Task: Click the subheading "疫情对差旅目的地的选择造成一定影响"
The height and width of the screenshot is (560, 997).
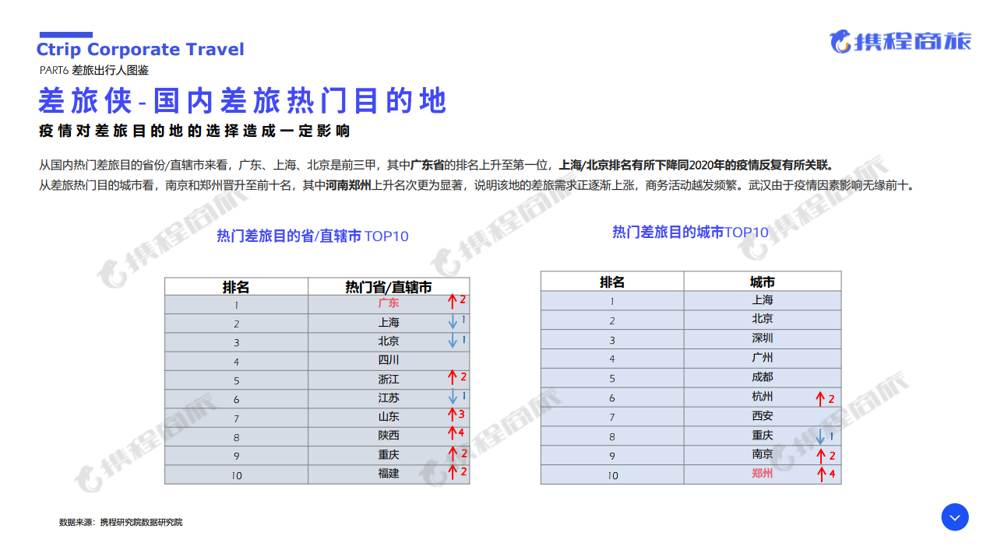Action: [194, 131]
